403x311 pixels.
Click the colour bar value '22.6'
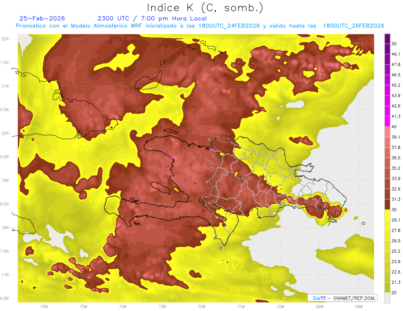pyautogui.click(x=396, y=272)
